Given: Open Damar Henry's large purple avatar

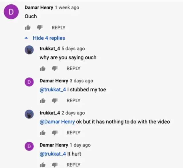Looking at the screenshot, I should coord(11,12).
